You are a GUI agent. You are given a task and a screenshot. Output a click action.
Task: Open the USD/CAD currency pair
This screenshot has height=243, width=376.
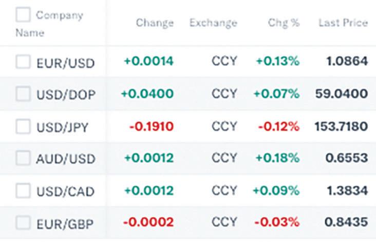tap(65, 192)
